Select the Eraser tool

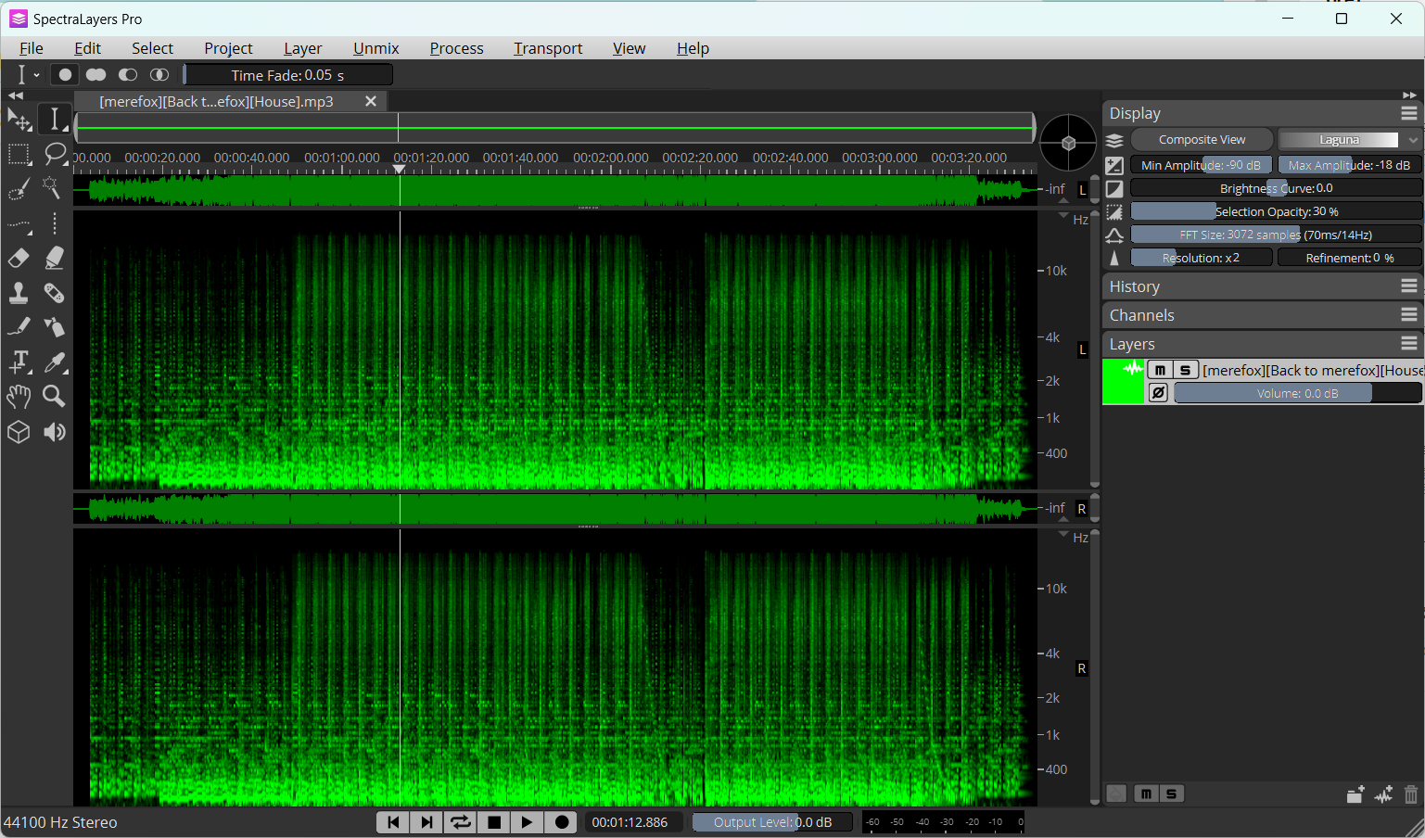pyautogui.click(x=19, y=258)
